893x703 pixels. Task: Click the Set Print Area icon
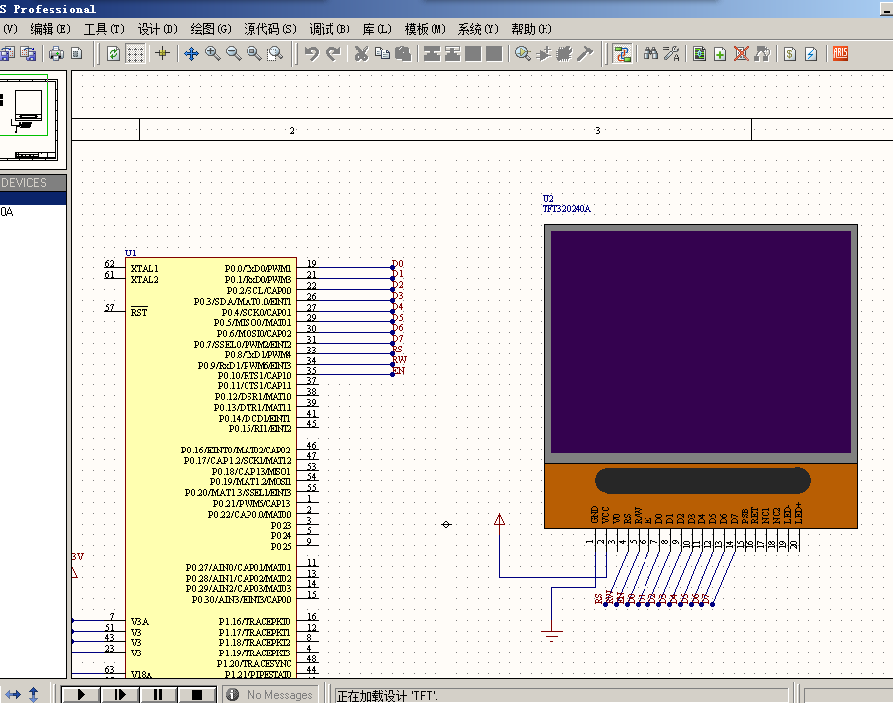[x=77, y=53]
